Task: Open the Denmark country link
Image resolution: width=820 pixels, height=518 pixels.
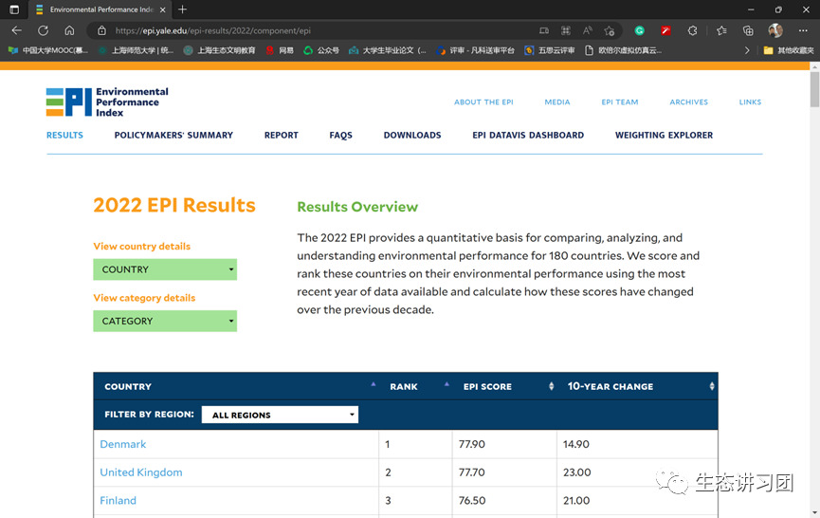Action: (123, 444)
